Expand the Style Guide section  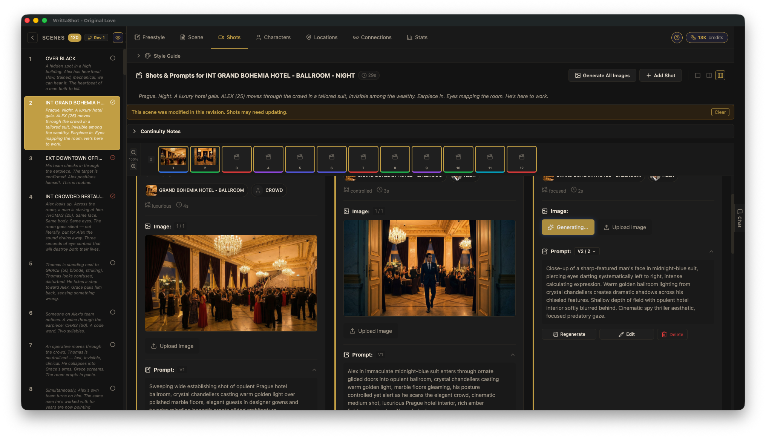163,56
